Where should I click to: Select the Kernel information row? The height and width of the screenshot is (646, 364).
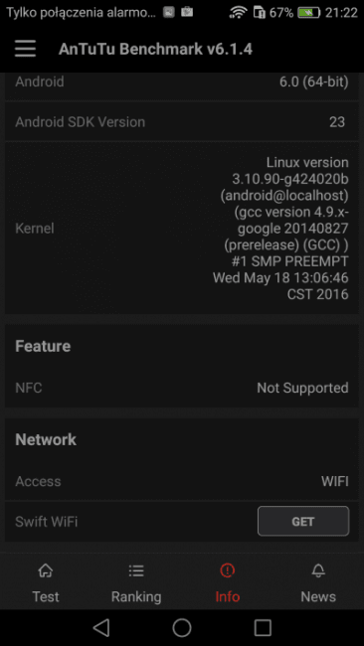tap(182, 229)
